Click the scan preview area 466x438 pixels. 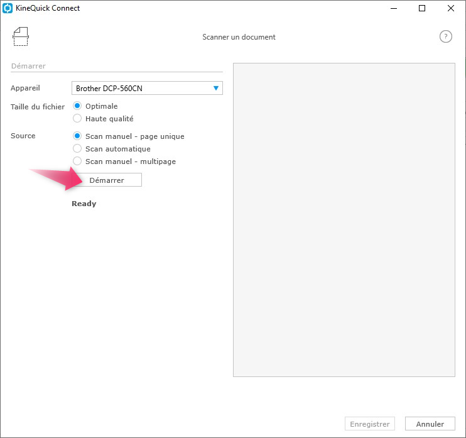[x=344, y=220]
